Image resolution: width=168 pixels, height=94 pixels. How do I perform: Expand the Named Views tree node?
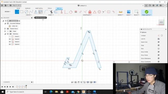click(x=5, y=29)
